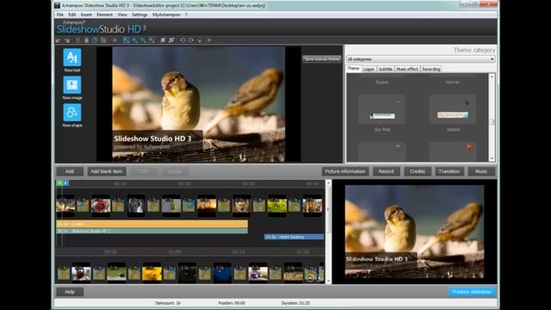Select the blue Heart beating audio clip
This screenshot has width=551, height=310.
click(294, 237)
